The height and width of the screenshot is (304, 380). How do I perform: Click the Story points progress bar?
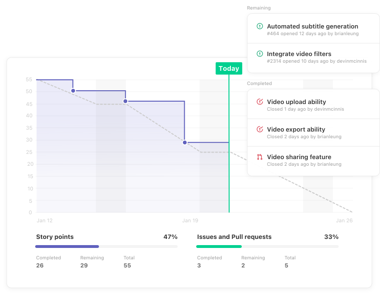[x=106, y=247]
